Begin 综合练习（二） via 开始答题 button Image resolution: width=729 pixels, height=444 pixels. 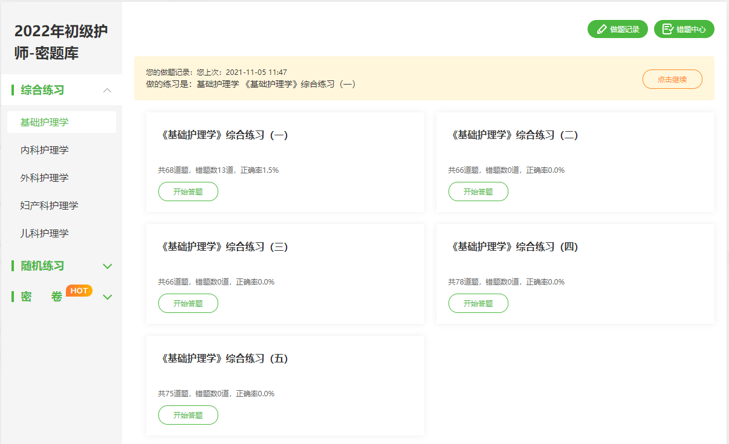tap(478, 191)
